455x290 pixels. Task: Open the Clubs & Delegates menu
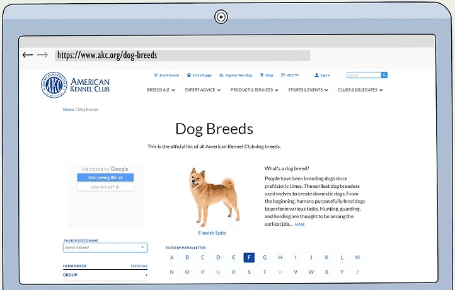(360, 90)
